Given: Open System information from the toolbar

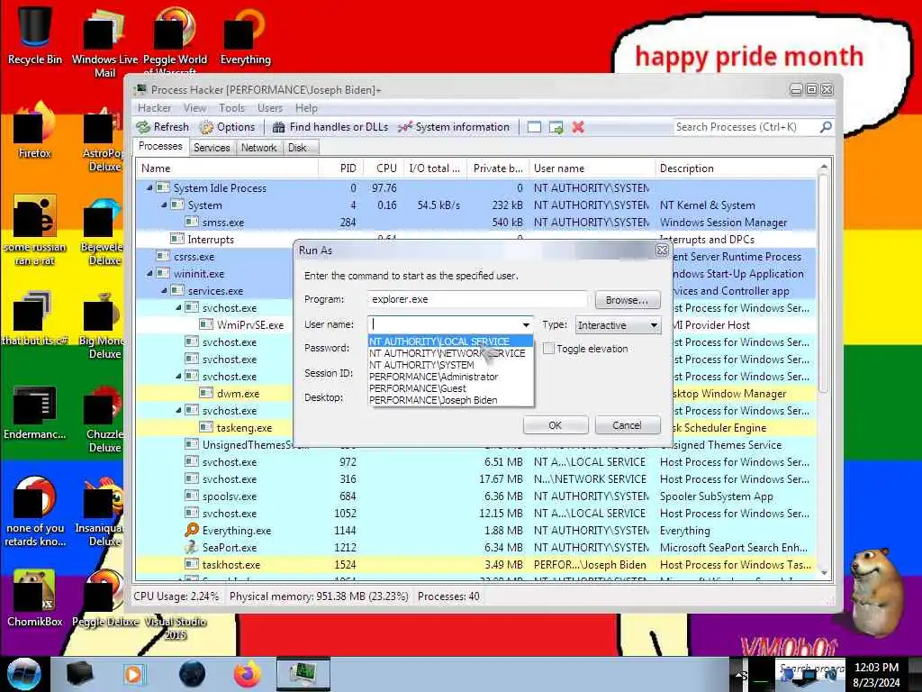Looking at the screenshot, I should click(454, 126).
